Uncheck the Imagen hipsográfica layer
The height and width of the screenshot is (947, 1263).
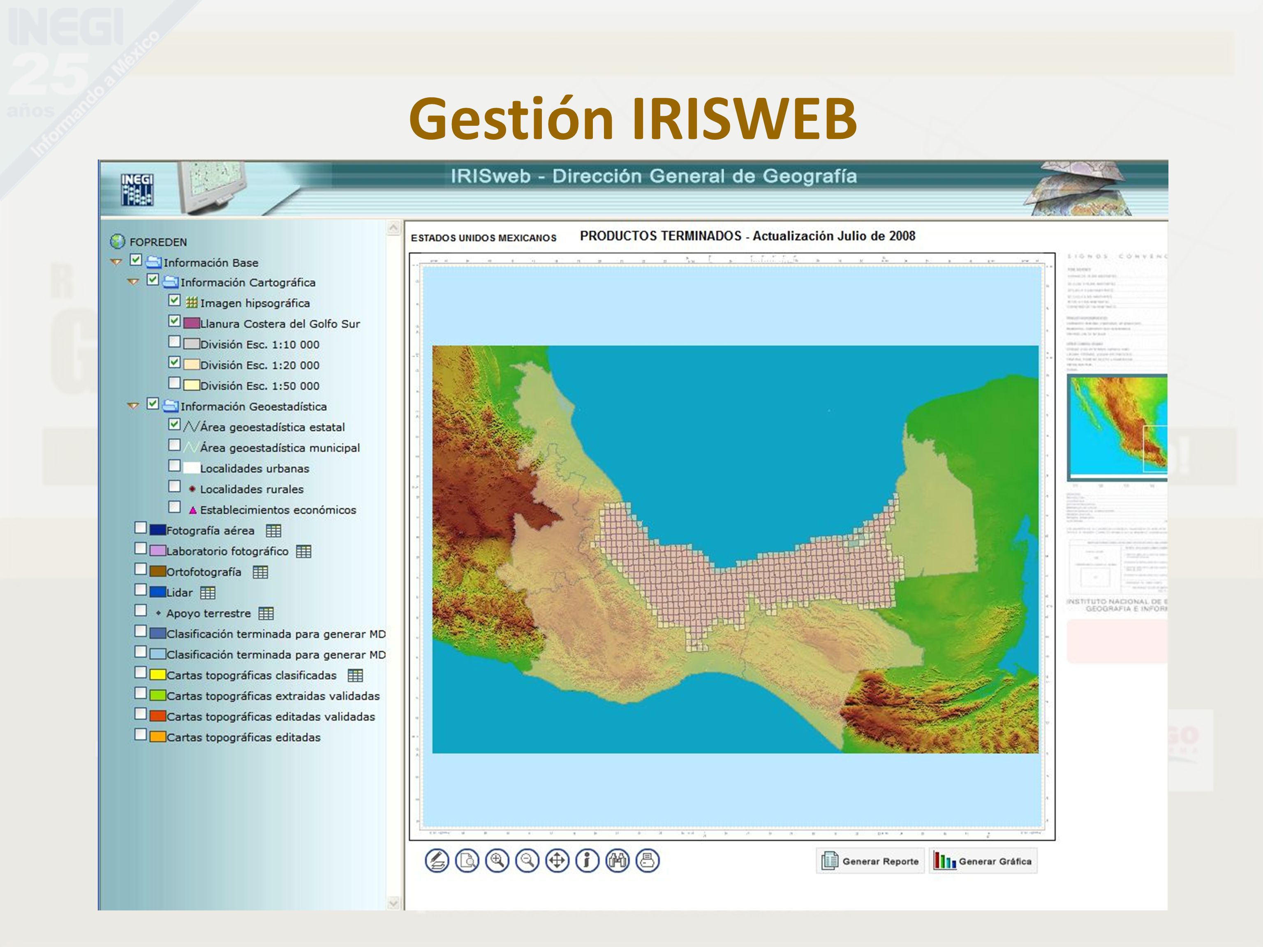coord(175,300)
